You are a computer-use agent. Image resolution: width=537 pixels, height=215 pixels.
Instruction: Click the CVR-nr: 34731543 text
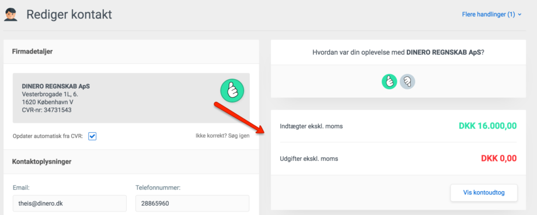[x=47, y=110]
